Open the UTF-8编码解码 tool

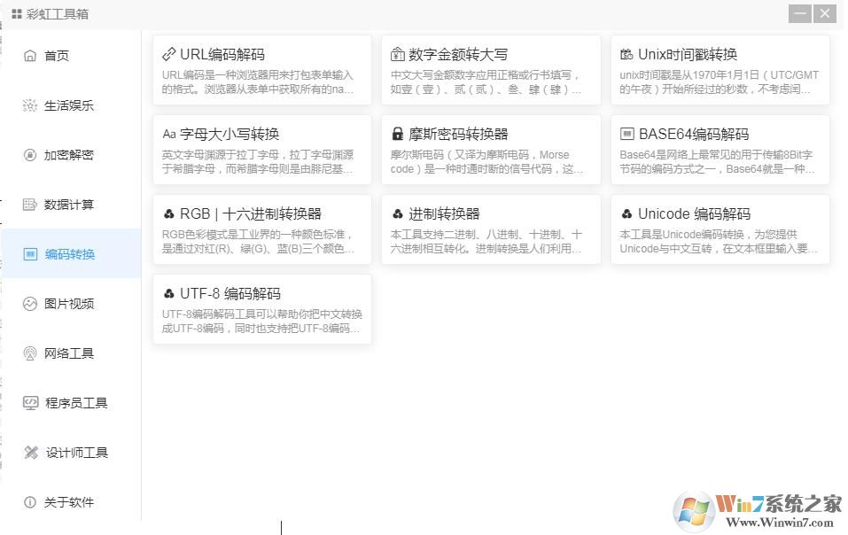click(x=261, y=308)
